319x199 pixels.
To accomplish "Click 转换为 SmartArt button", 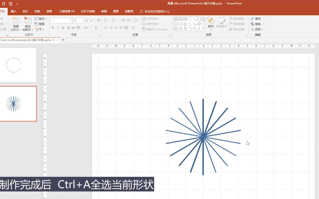I will (x=156, y=29).
